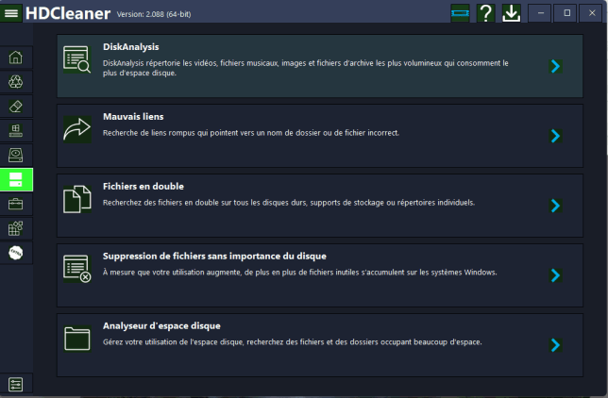Open the Mauvais liens title

133,117
